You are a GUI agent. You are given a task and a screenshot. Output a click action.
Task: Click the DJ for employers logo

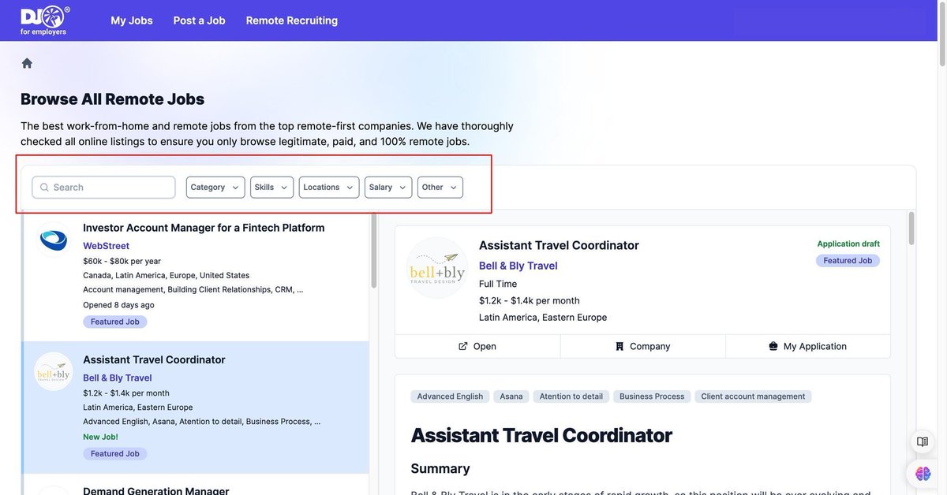click(x=45, y=20)
